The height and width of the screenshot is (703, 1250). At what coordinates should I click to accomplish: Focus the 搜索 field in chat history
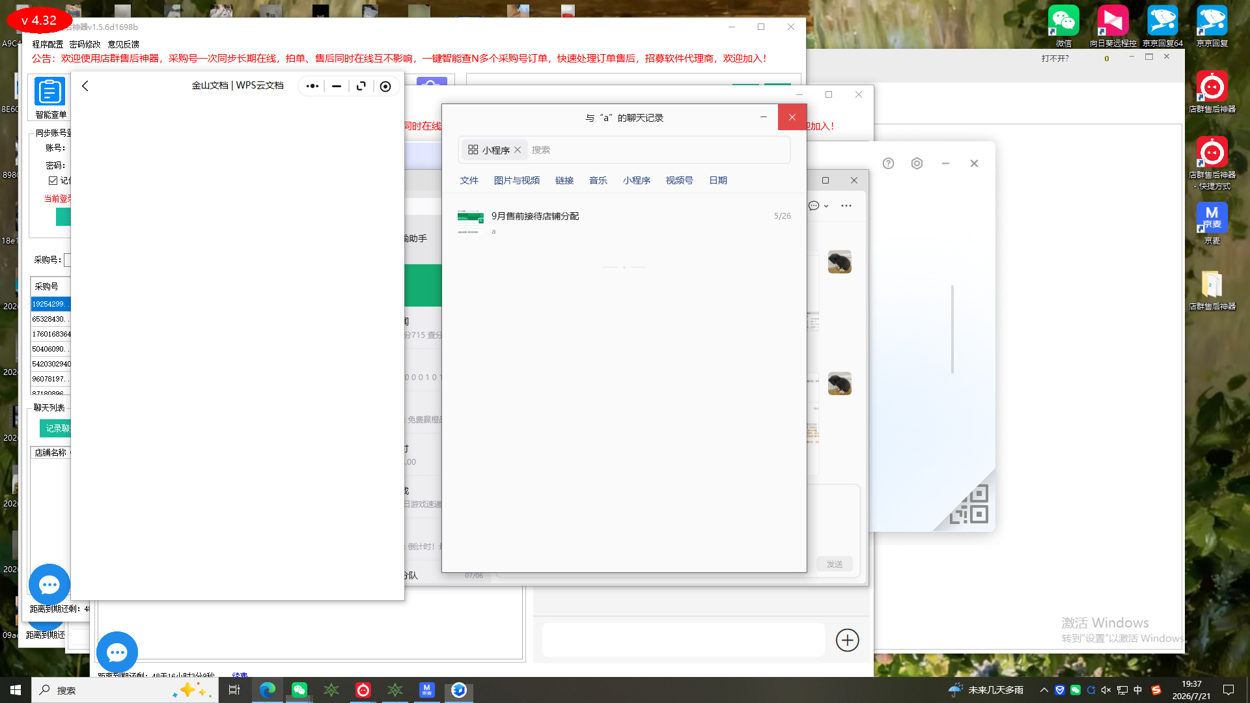pos(658,150)
